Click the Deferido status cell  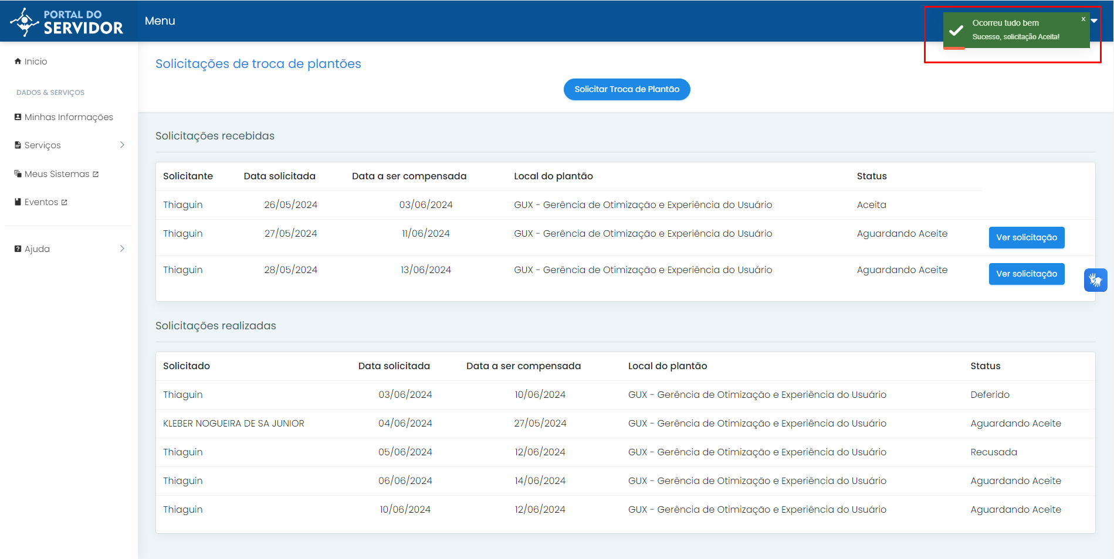click(x=990, y=395)
